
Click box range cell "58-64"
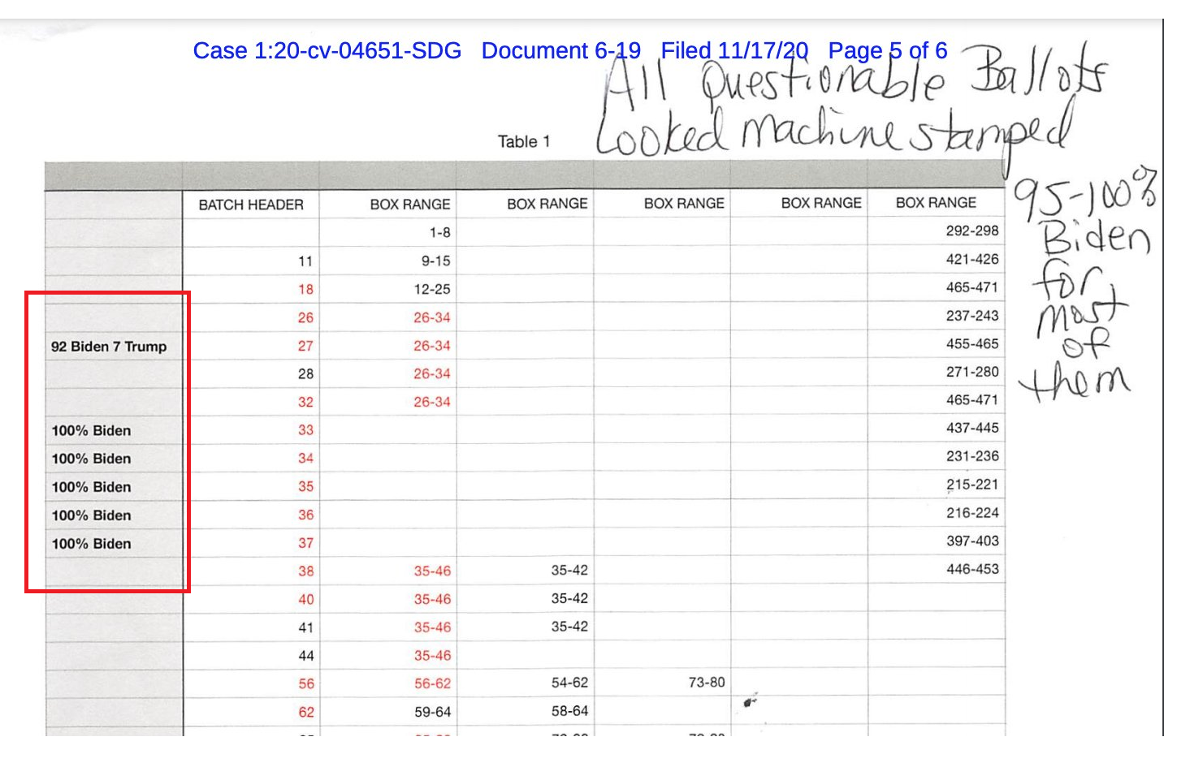point(569,711)
